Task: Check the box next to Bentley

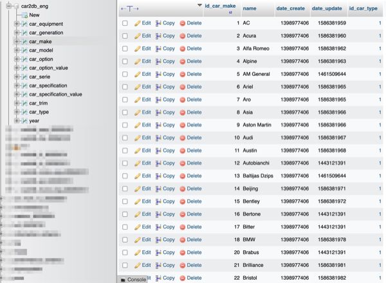Action: click(x=125, y=201)
